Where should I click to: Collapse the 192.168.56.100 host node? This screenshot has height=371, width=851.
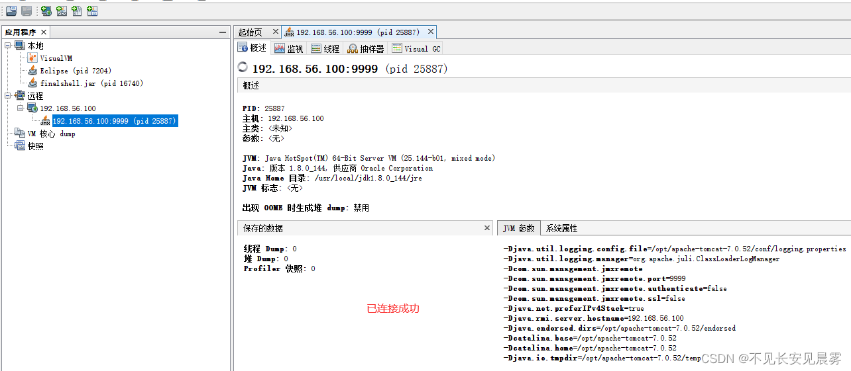tap(20, 108)
